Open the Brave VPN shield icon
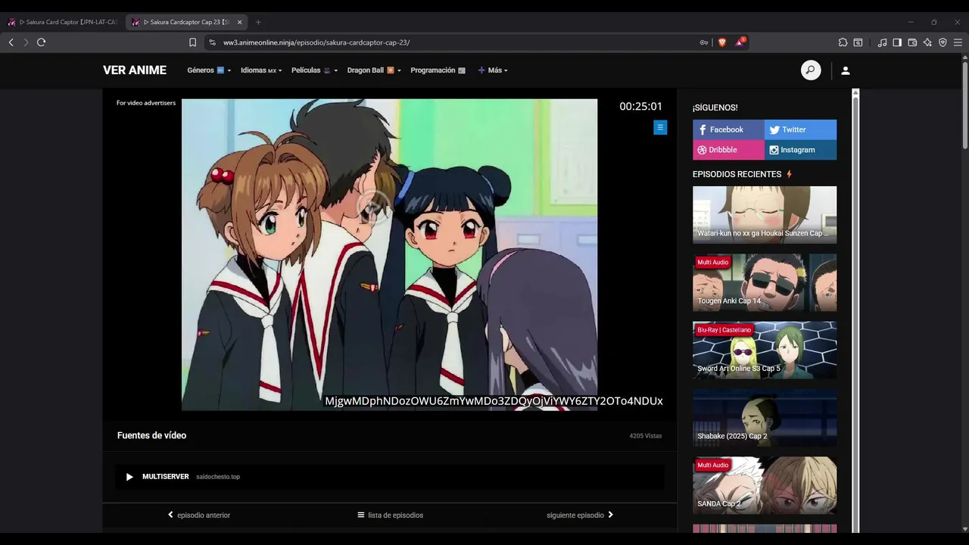Image resolution: width=969 pixels, height=545 pixels. tap(943, 42)
